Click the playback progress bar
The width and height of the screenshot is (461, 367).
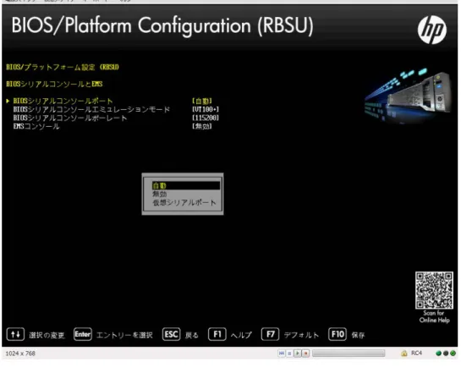point(348,353)
